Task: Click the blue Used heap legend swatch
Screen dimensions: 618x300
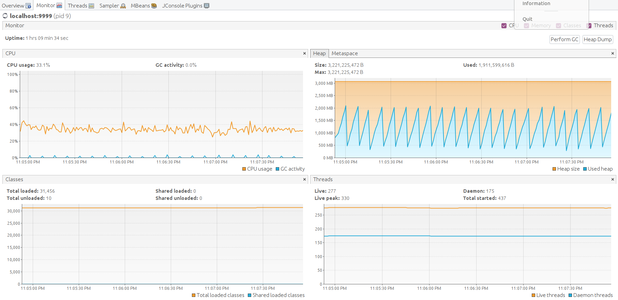Action: coord(585,169)
